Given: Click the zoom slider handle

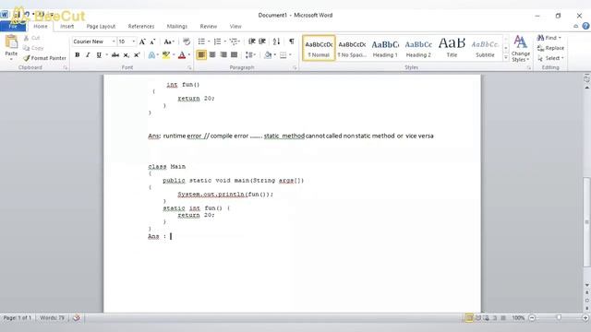Looking at the screenshot, I should pos(559,318).
